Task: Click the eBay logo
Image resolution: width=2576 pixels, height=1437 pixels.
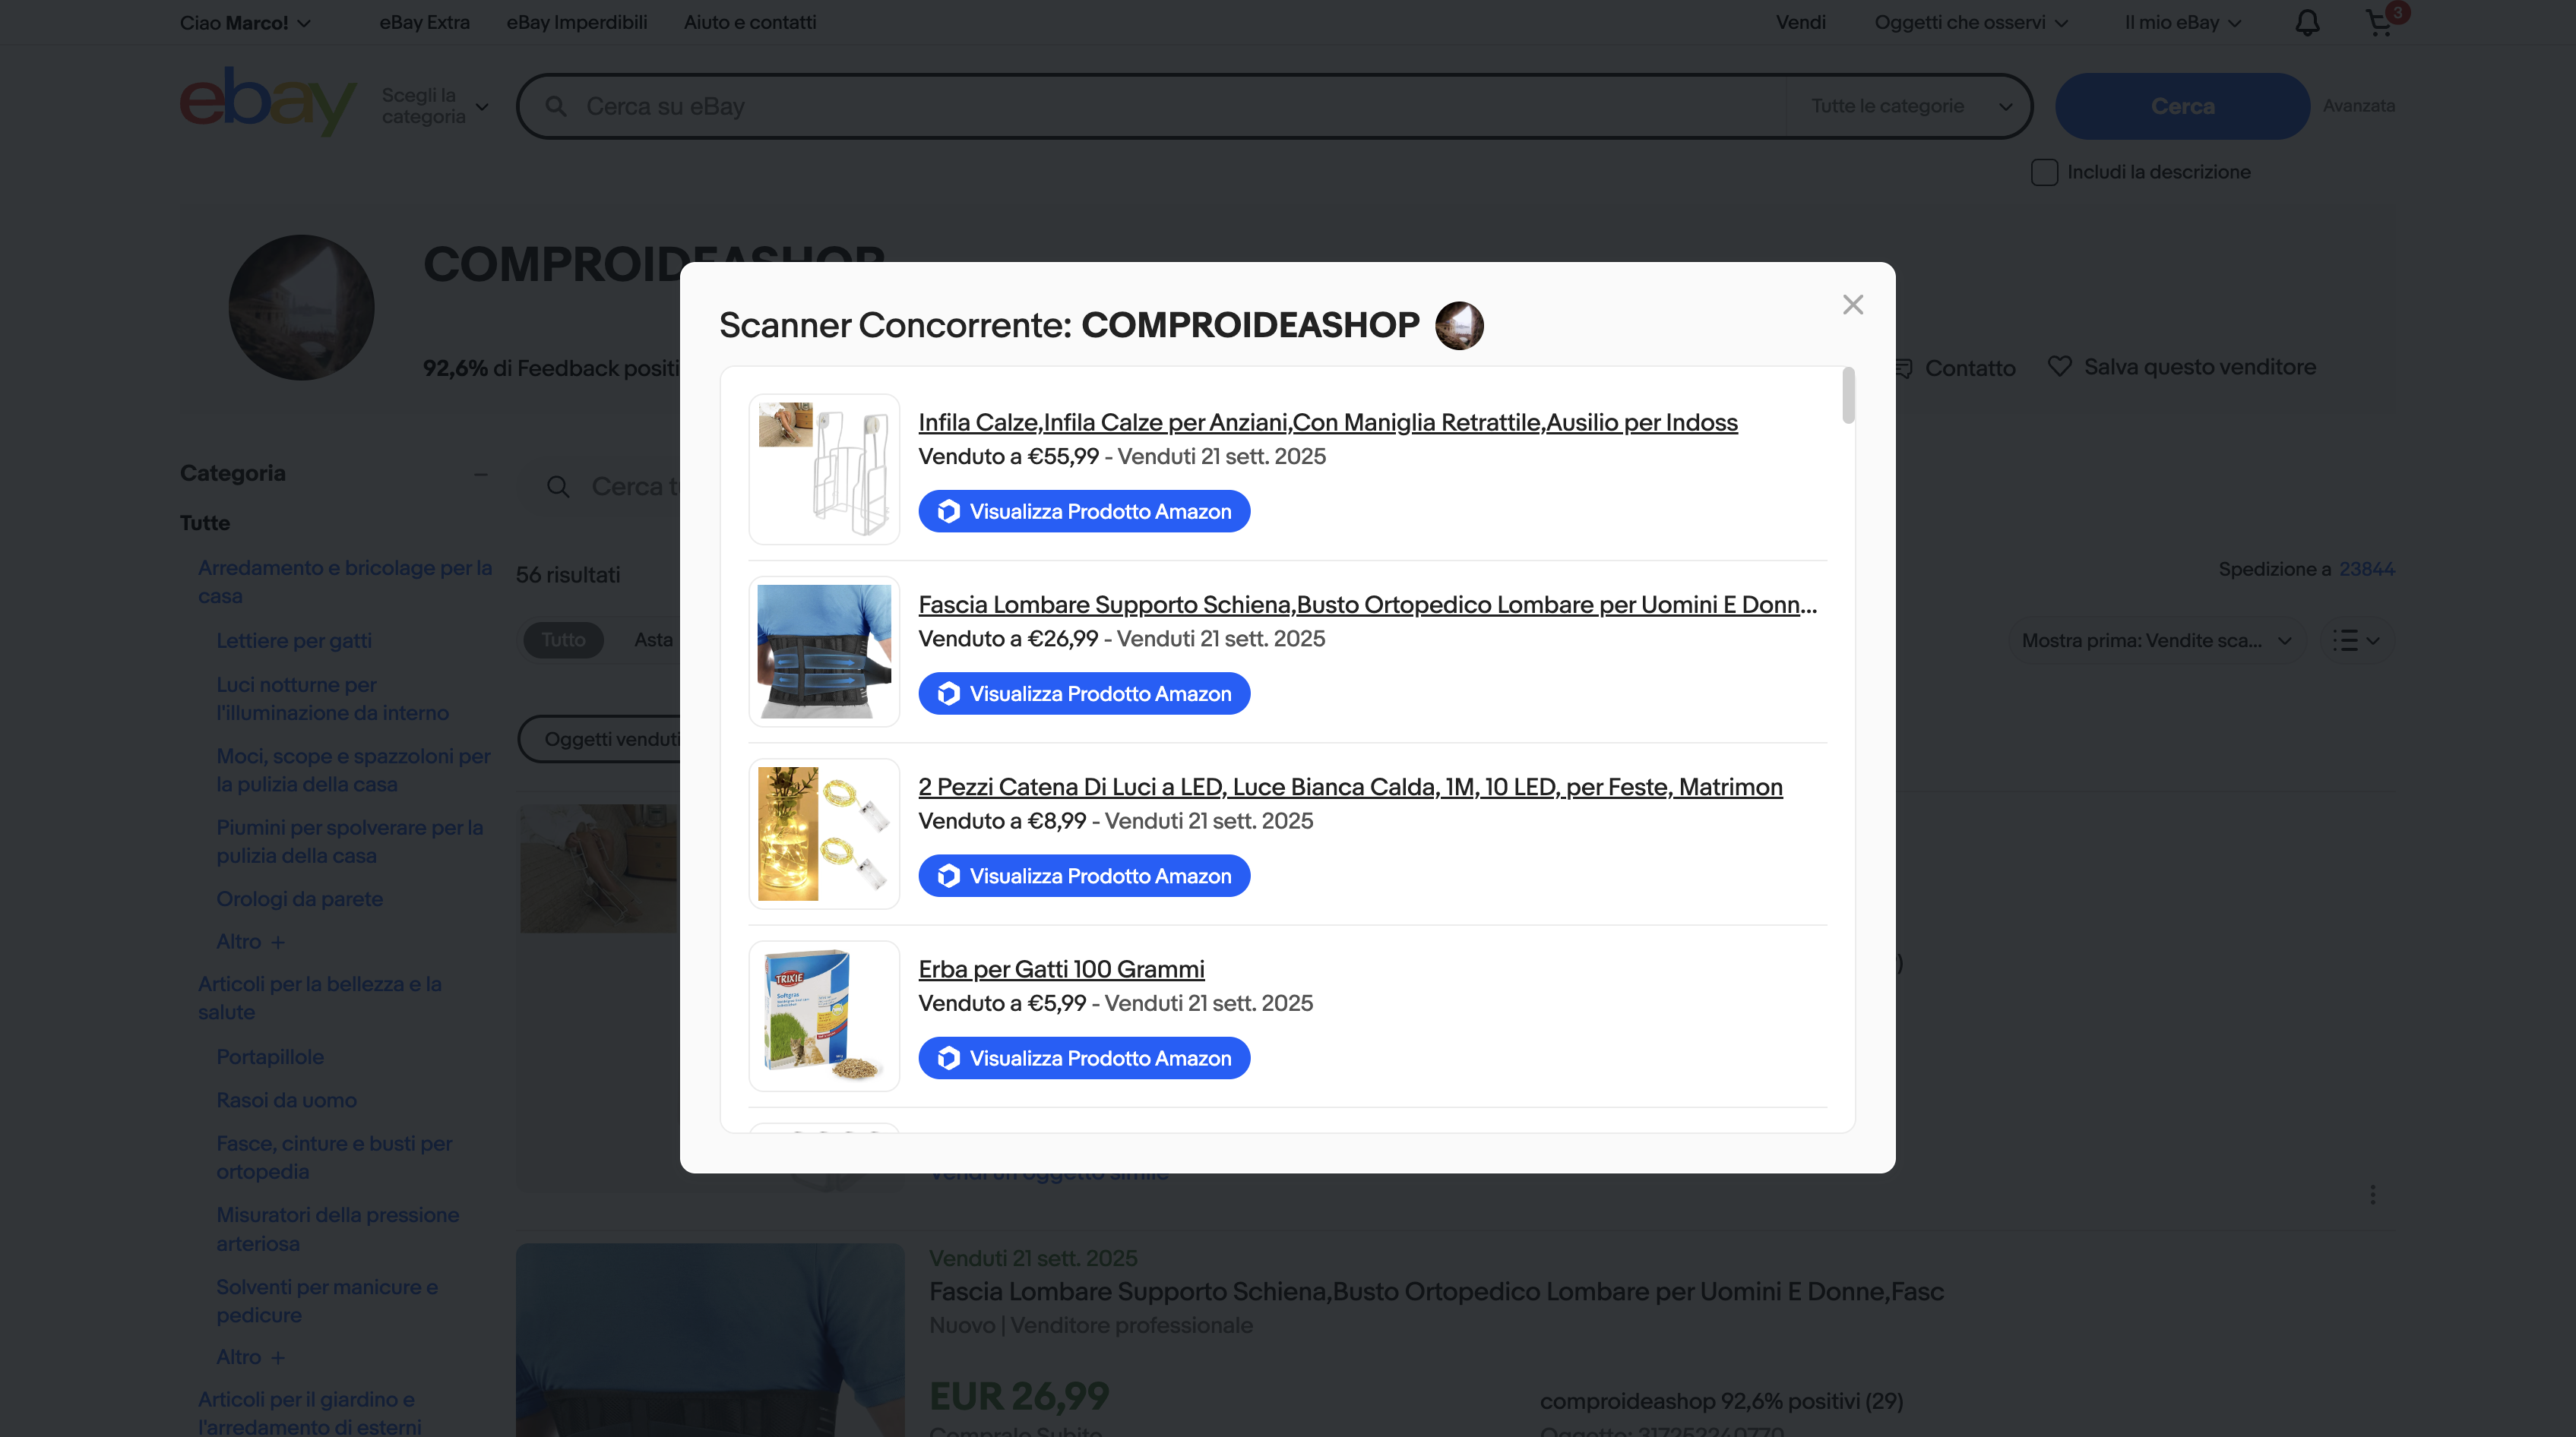Action: [x=267, y=101]
